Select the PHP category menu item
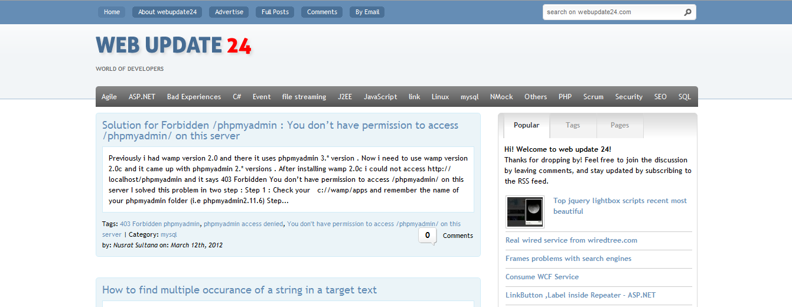This screenshot has width=792, height=307. [565, 97]
